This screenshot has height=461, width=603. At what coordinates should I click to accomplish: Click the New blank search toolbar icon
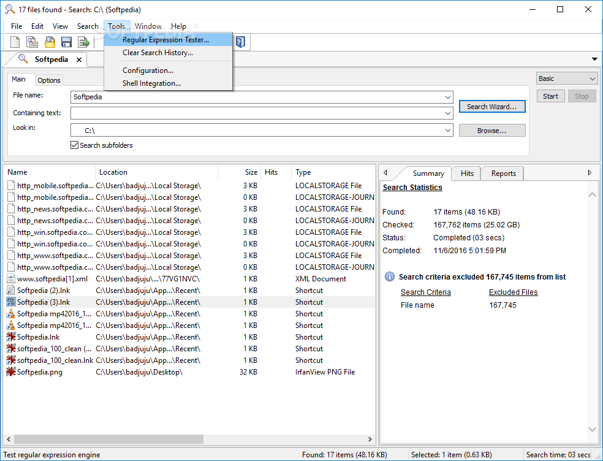[x=15, y=42]
